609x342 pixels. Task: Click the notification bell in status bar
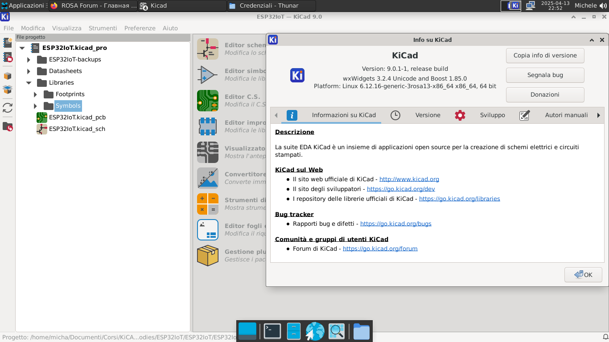pos(605,337)
